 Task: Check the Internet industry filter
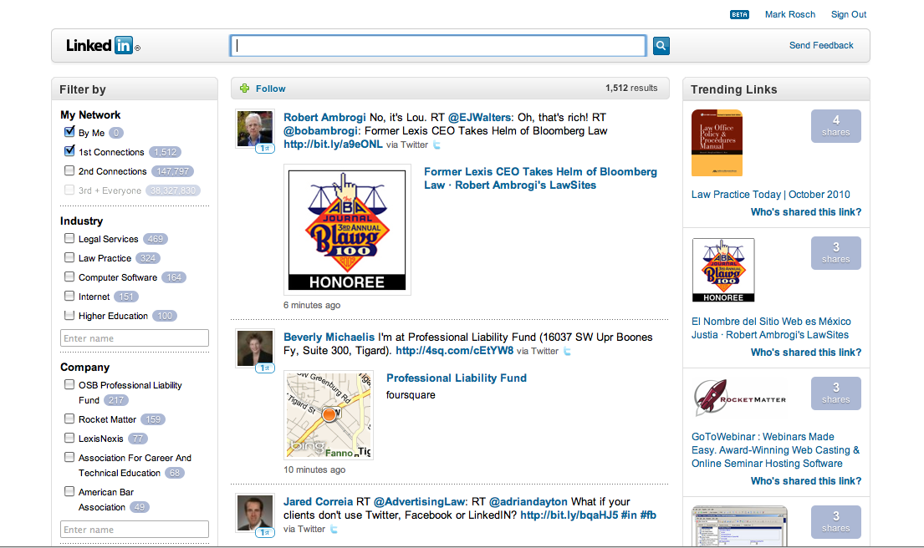(69, 296)
